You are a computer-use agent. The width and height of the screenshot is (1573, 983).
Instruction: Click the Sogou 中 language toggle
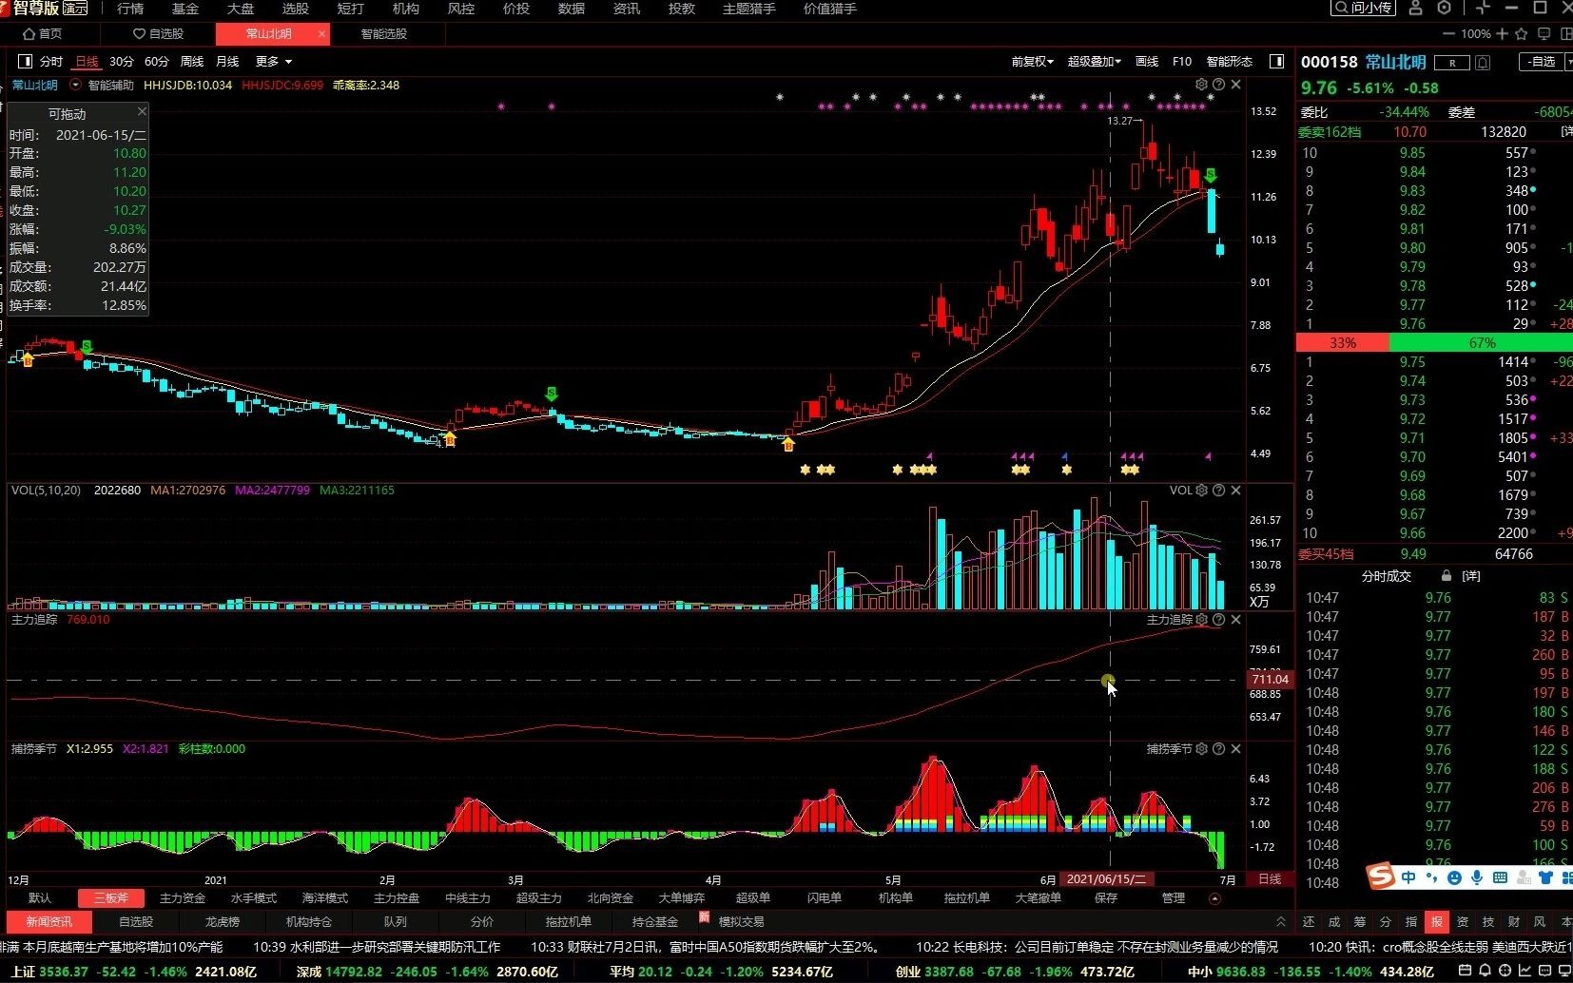click(1408, 877)
